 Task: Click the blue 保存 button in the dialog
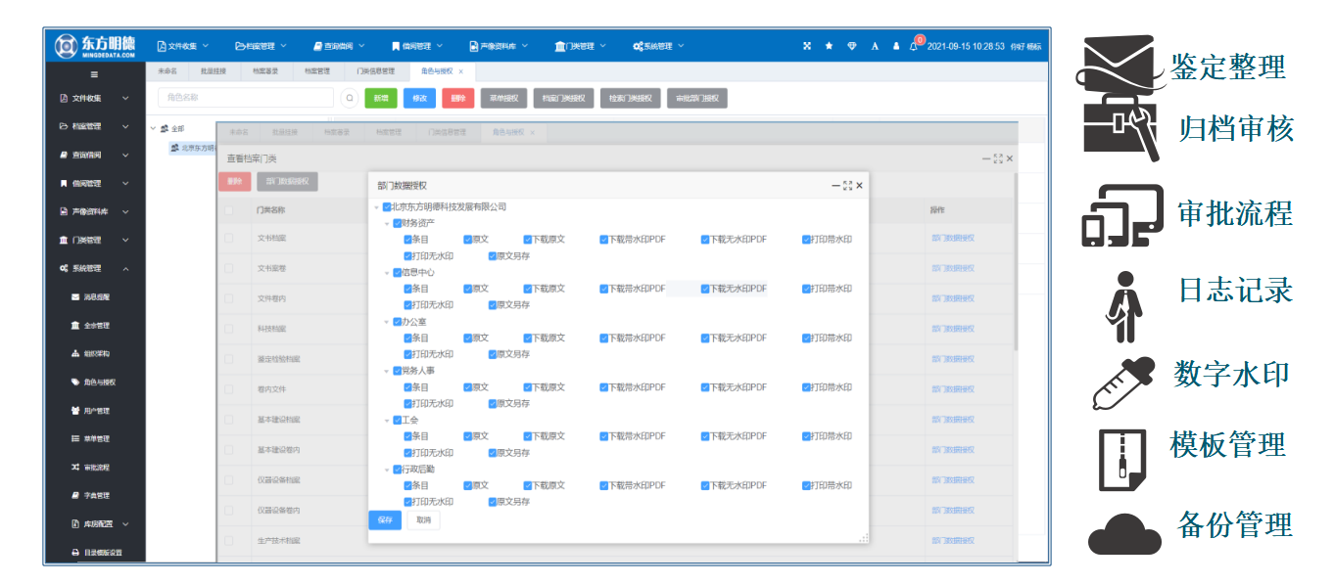tap(384, 519)
